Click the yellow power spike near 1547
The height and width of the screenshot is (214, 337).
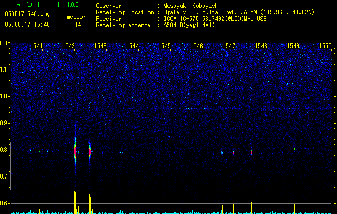point(233,208)
